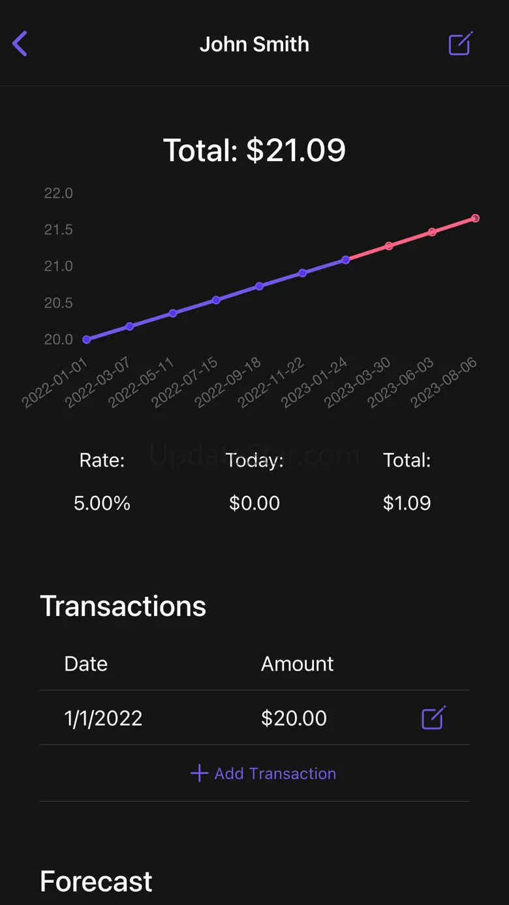Tap the Total: $21.09 heading

(254, 150)
